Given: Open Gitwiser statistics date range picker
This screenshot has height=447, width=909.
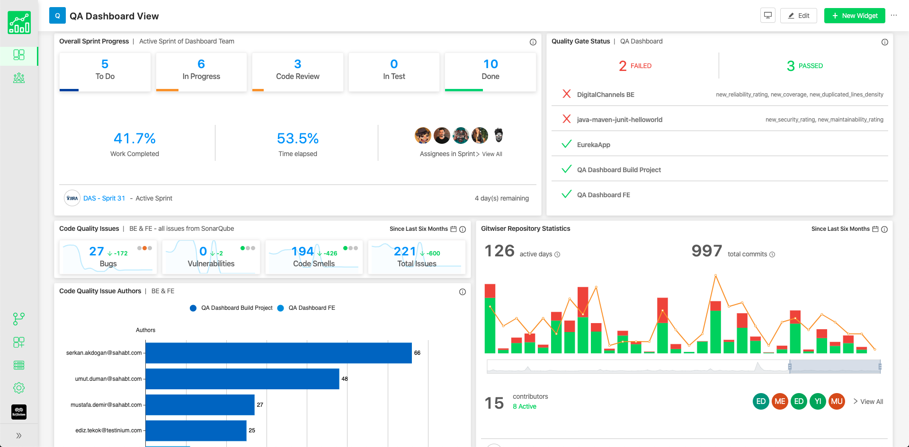Looking at the screenshot, I should pos(875,229).
